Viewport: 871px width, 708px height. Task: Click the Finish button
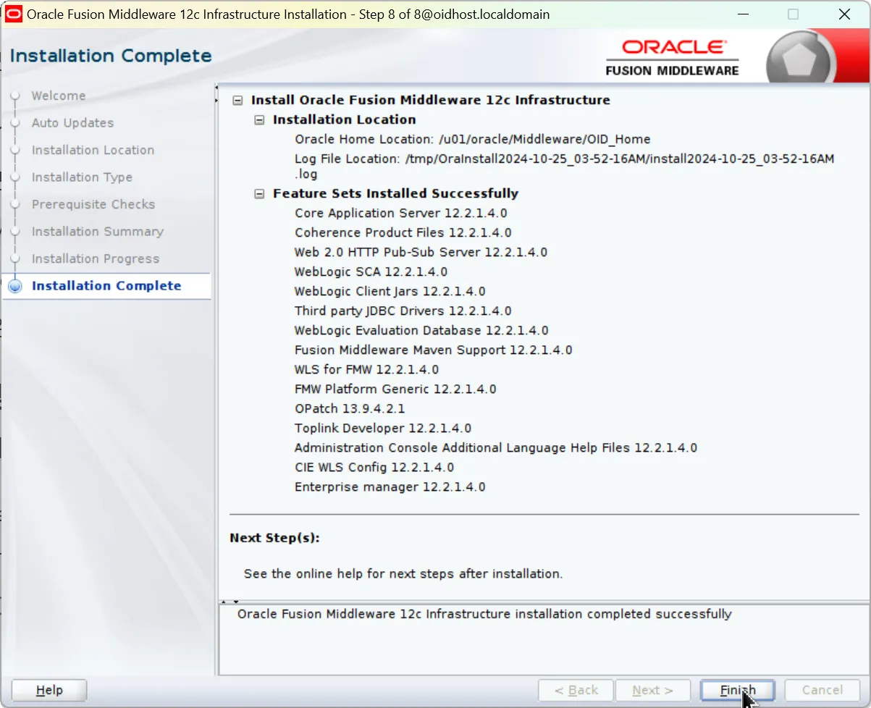click(737, 690)
